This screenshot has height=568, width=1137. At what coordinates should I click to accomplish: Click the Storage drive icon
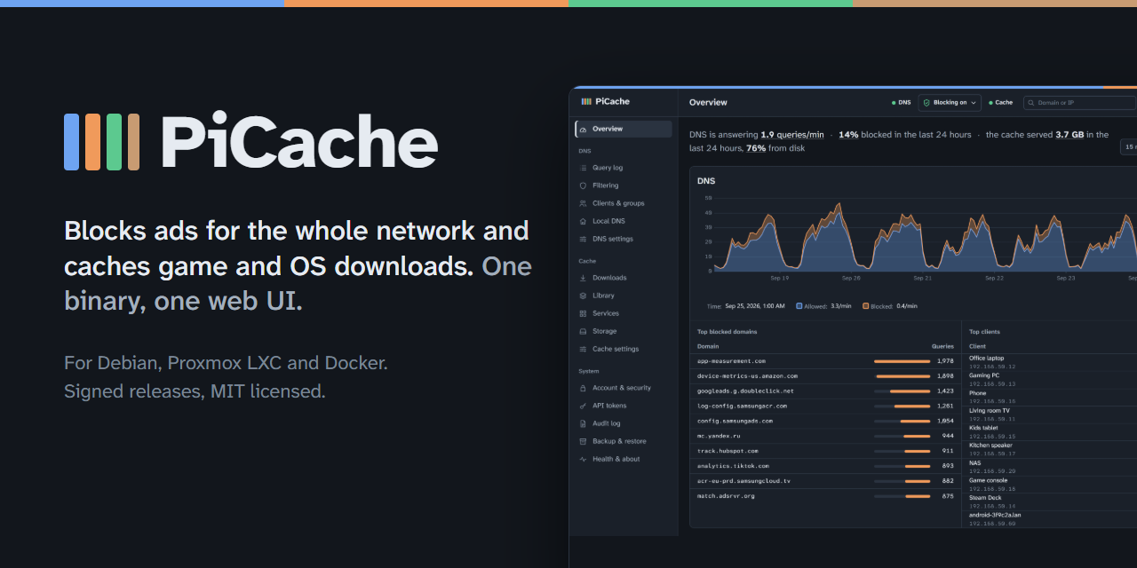tap(583, 331)
